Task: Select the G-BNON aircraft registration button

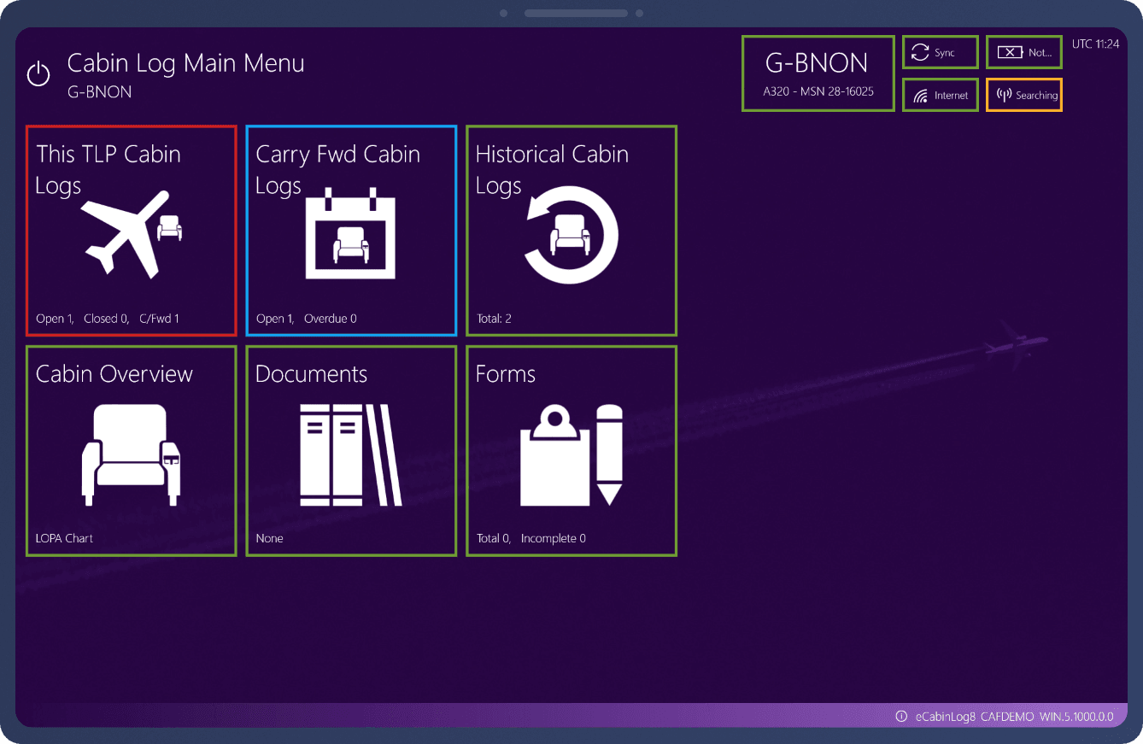Action: coord(818,73)
